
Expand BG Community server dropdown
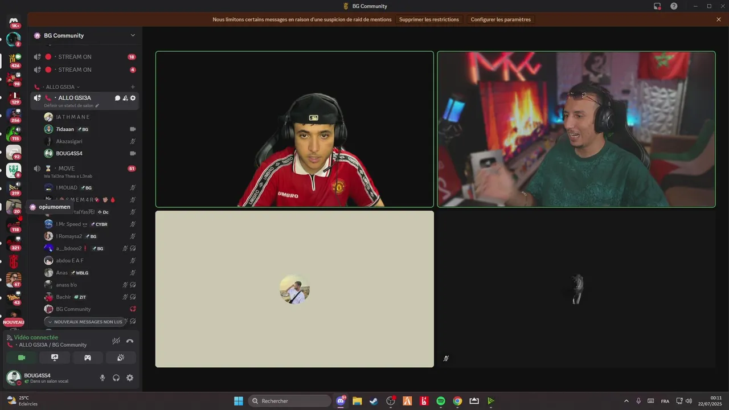(133, 35)
